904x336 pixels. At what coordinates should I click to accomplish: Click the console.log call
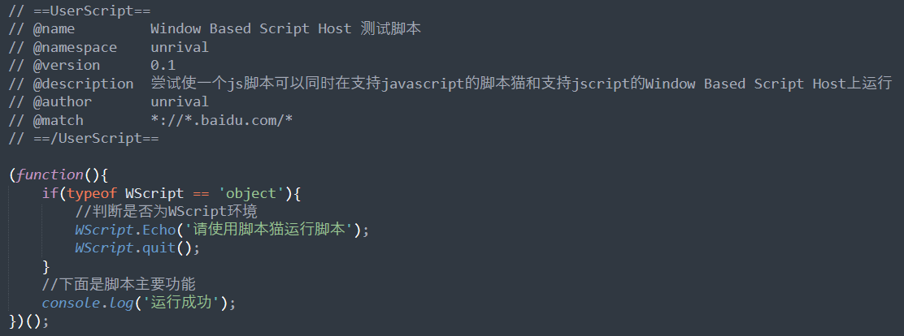click(88, 303)
